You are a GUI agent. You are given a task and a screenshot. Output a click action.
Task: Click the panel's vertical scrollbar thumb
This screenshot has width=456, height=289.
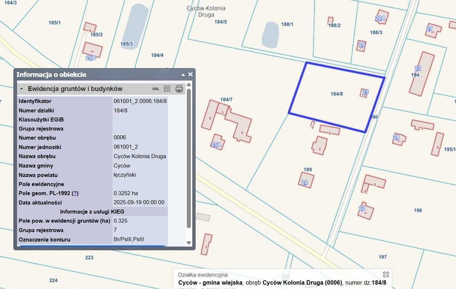[x=189, y=156]
